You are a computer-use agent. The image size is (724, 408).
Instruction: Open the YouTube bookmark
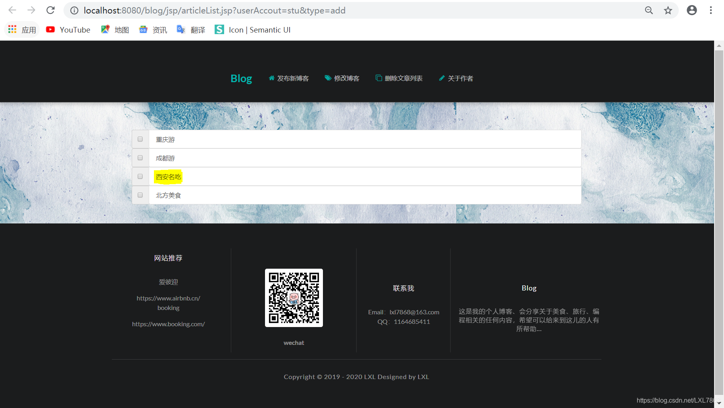tap(68, 30)
